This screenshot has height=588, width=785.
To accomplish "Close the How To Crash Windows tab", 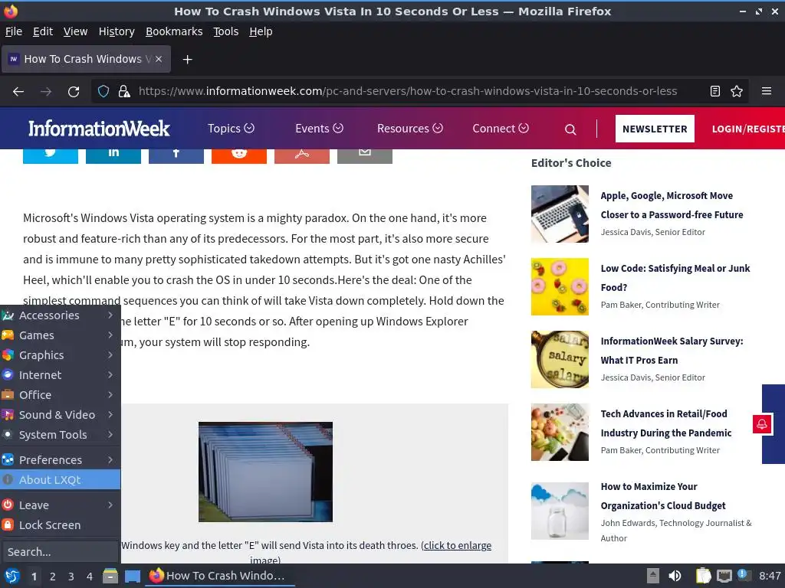I will [159, 59].
